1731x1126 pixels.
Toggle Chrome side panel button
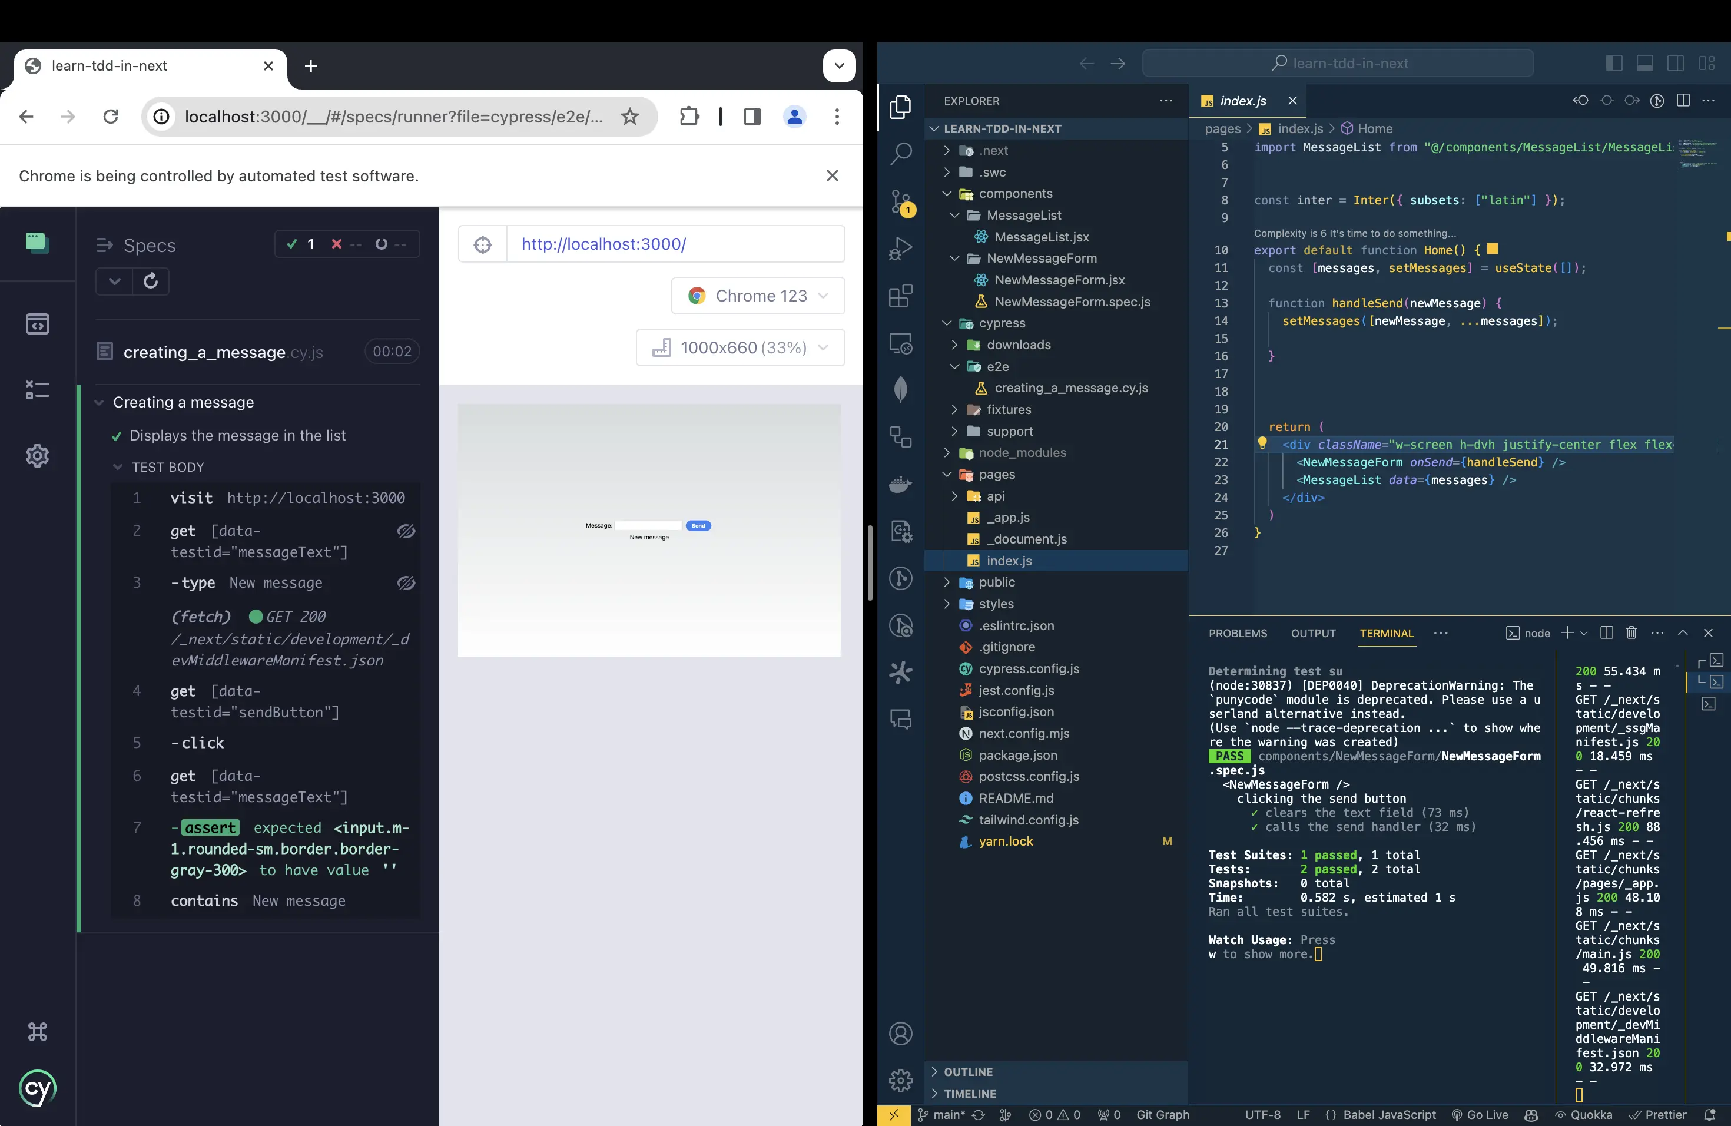[x=752, y=117]
